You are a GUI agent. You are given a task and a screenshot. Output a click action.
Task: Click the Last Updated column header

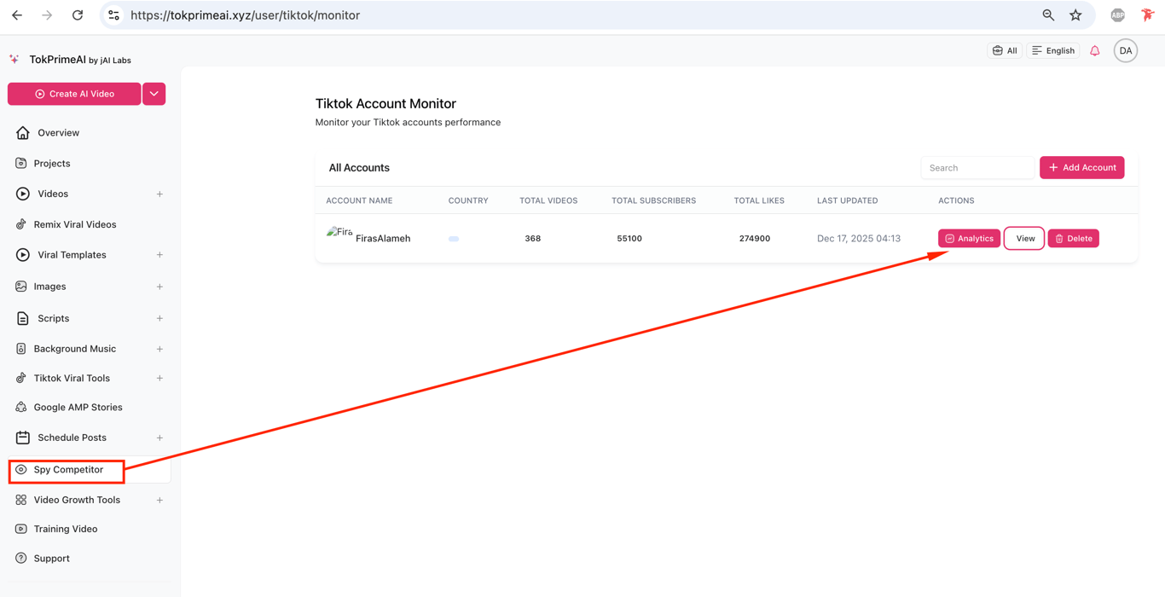tap(847, 200)
